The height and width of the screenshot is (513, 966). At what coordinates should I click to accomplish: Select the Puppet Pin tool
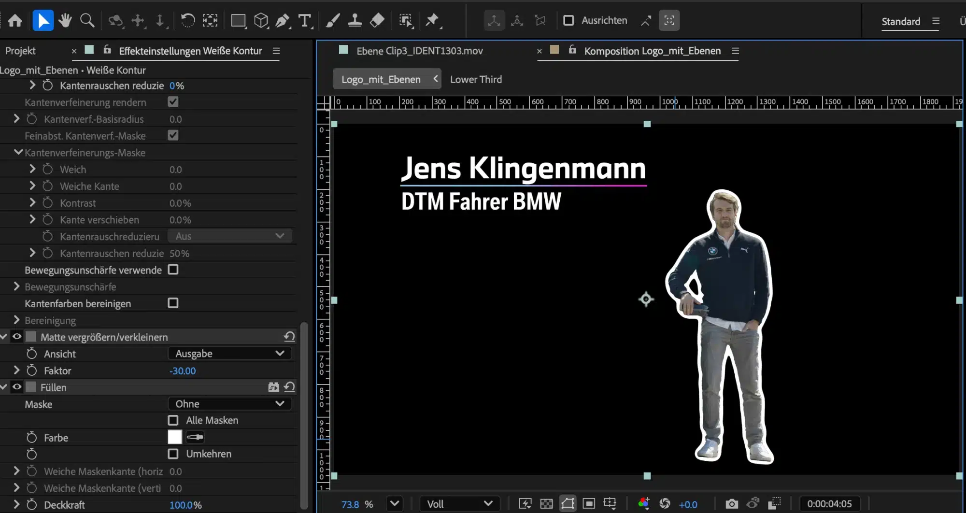433,20
